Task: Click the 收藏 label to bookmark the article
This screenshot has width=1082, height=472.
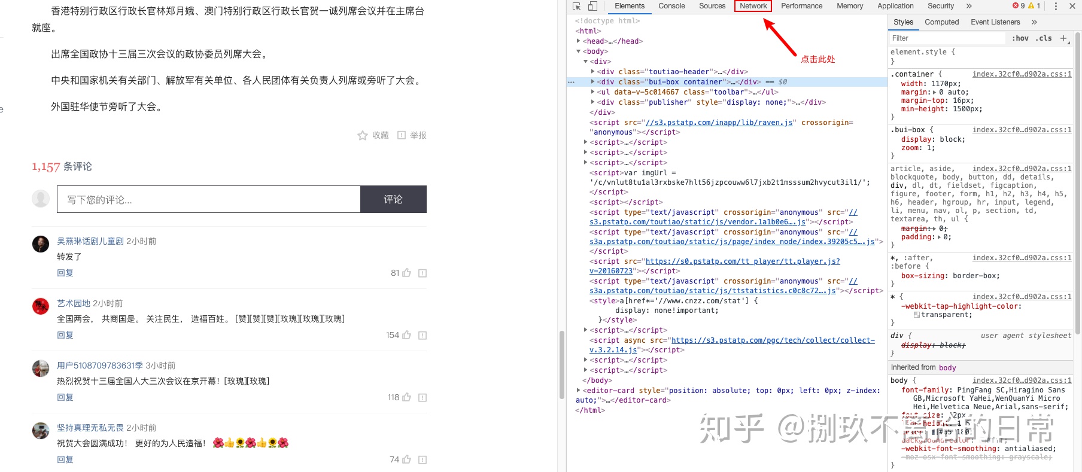Action: [381, 136]
